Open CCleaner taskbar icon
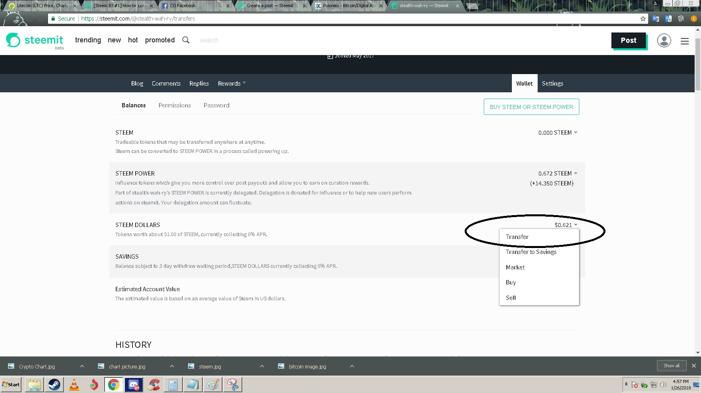Screen dimensions: 701x393 [x=153, y=385]
